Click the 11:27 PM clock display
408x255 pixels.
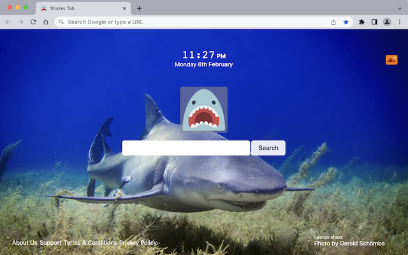pos(204,55)
